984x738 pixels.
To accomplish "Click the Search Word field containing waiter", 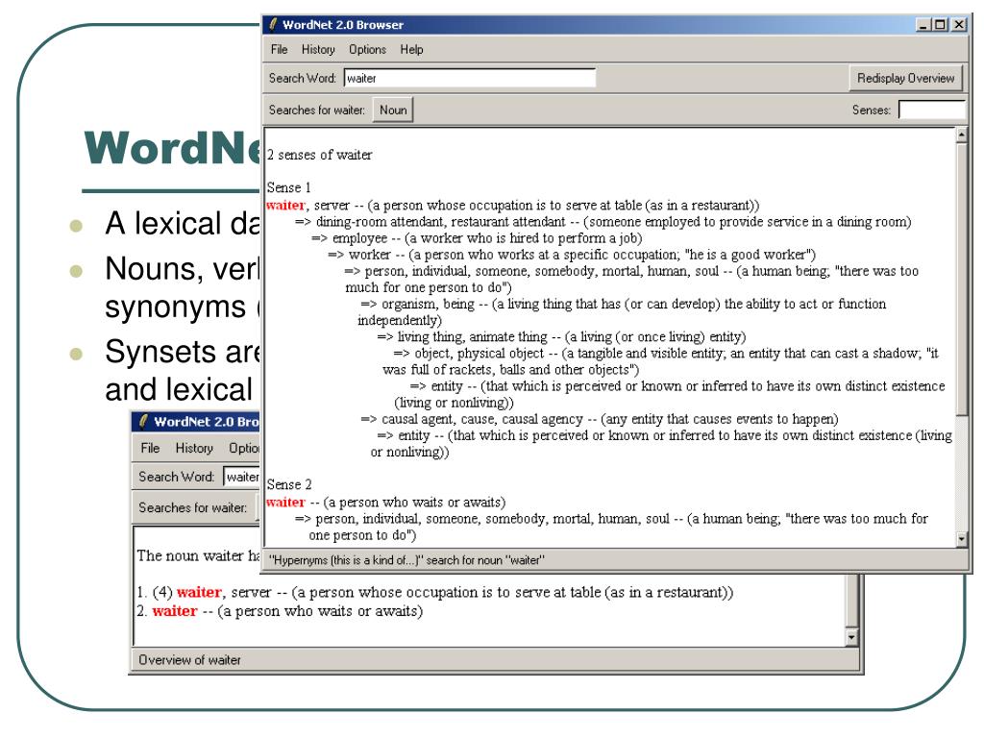I will point(469,79).
